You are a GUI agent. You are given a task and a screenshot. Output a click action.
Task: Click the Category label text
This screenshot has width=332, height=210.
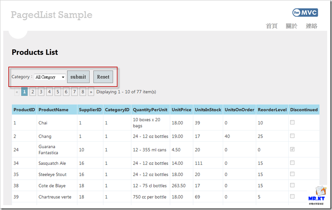coord(22,77)
